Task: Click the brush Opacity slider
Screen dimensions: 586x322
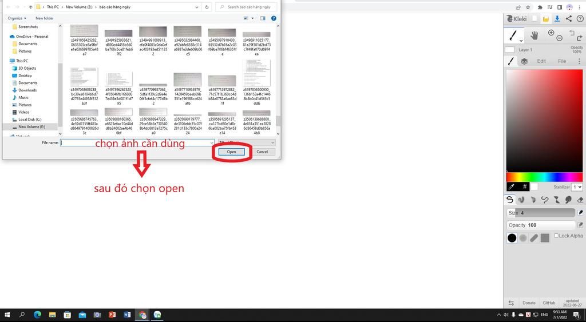Action: coord(540,225)
